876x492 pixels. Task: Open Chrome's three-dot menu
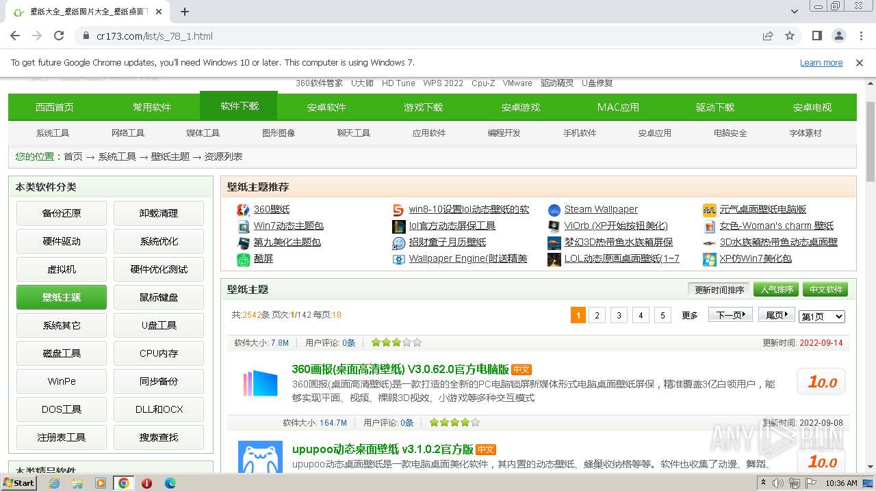[860, 36]
